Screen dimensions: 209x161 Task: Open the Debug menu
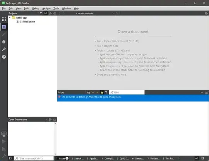point(36,9)
